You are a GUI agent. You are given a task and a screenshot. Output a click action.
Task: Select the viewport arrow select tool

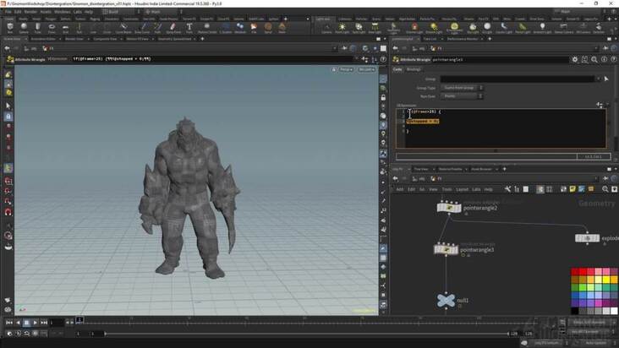click(x=8, y=106)
